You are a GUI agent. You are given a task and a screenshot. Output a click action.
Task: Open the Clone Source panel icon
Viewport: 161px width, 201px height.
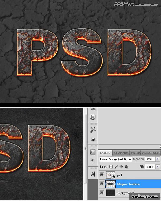coord(93,117)
